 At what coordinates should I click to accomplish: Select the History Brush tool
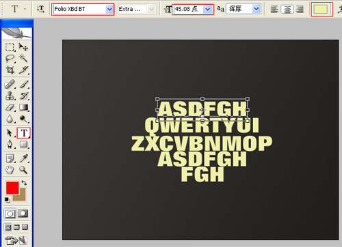[x=23, y=96]
